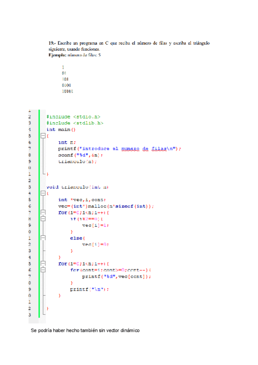Click the printf("\n"); code line
This screenshot has height=365, width=258.
coord(89,289)
